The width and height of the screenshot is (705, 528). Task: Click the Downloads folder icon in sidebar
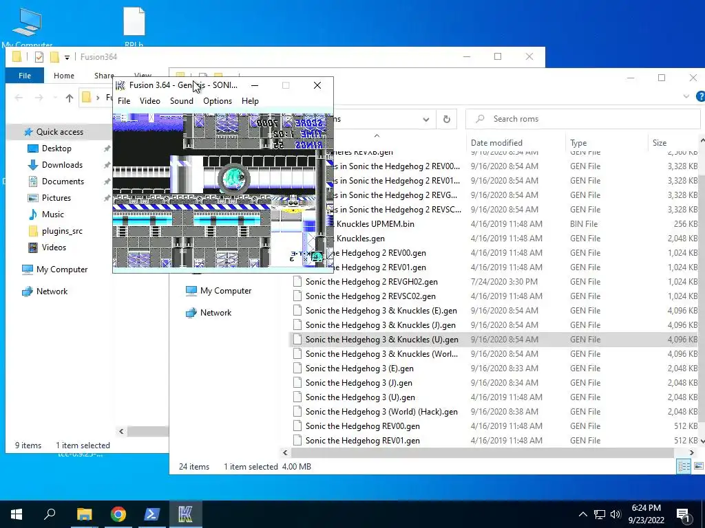[33, 165]
